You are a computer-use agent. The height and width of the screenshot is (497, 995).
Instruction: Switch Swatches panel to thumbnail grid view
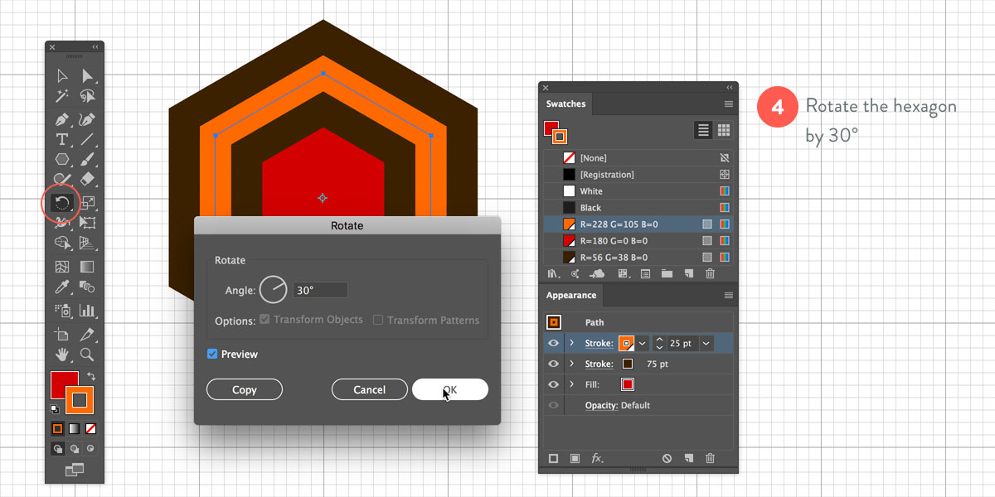(723, 130)
